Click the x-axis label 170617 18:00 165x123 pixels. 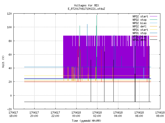(x=13, y=114)
